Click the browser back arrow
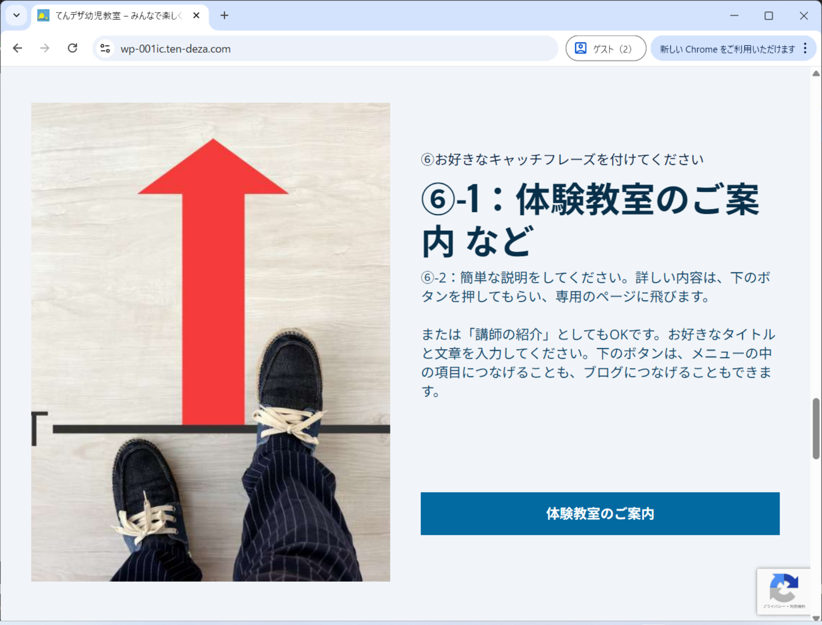This screenshot has width=822, height=625. 18,48
